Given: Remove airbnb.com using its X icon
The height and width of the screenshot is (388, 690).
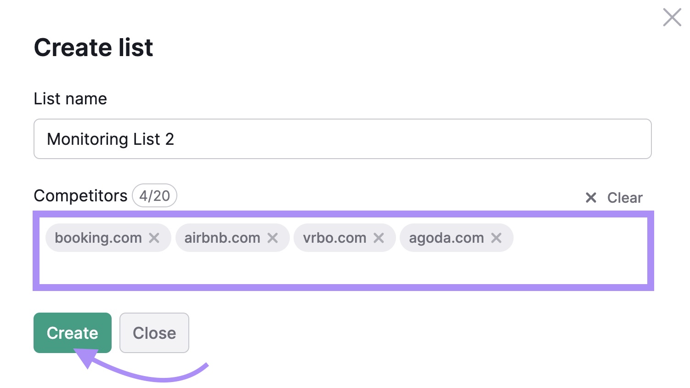Looking at the screenshot, I should pyautogui.click(x=273, y=238).
